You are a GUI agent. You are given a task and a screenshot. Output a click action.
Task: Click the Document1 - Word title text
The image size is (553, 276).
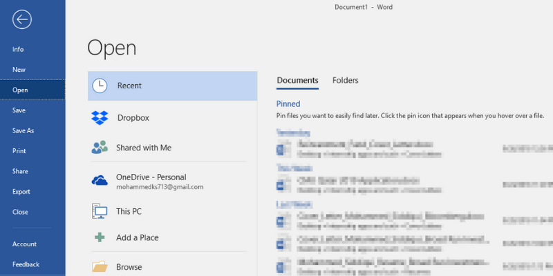(x=364, y=7)
